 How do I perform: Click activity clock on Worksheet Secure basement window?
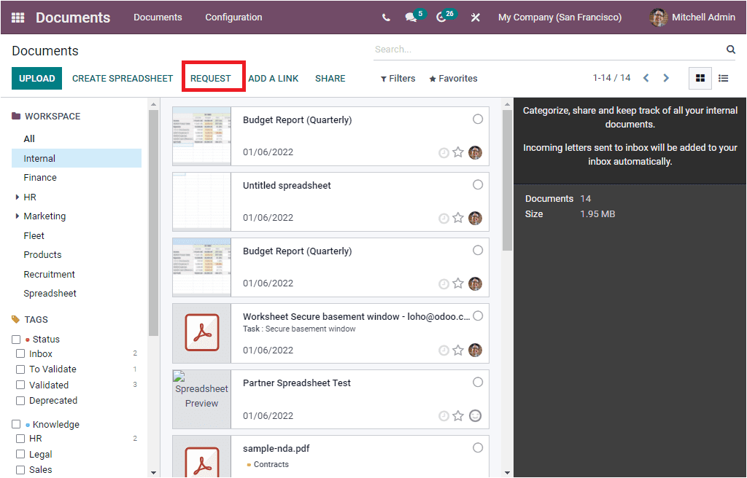coord(444,351)
